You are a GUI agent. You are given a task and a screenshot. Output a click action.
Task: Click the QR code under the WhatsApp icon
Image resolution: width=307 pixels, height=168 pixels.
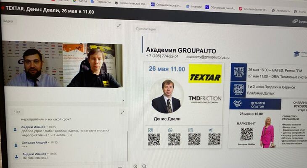[174, 139]
